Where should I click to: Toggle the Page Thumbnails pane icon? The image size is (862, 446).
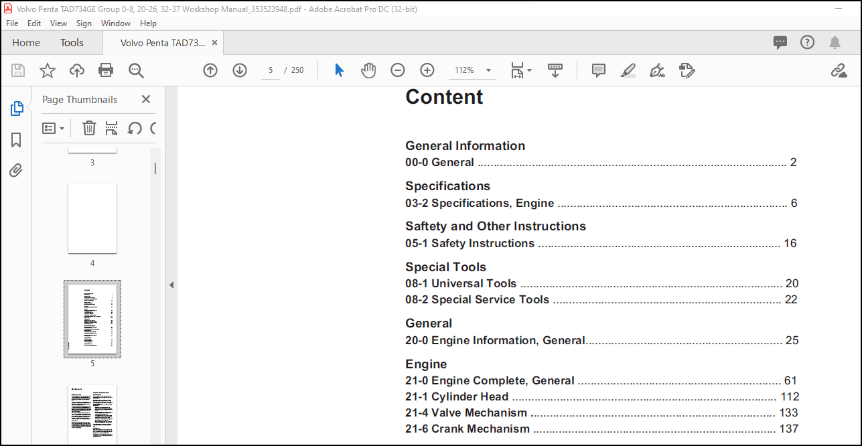pyautogui.click(x=17, y=108)
